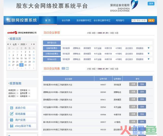Open the 会议列表 navigation tab
Image resolution: width=163 pixels, height=136 pixels.
point(66,20)
